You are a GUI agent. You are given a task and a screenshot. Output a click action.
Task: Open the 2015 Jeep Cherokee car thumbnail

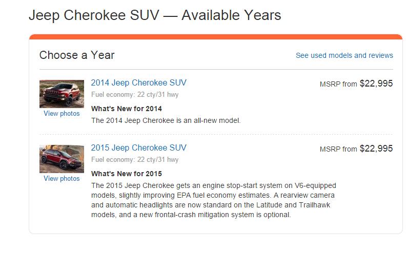(62, 159)
